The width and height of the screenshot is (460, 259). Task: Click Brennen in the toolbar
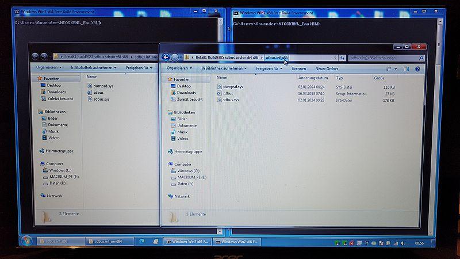tap(298, 68)
